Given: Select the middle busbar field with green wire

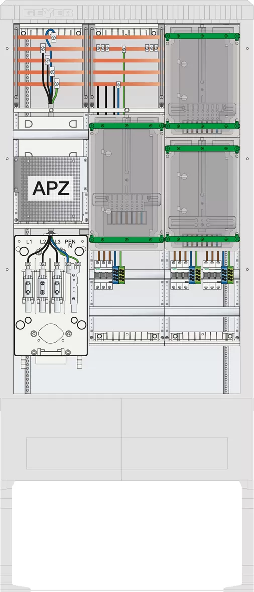Looking at the screenshot, I should (x=126, y=68).
